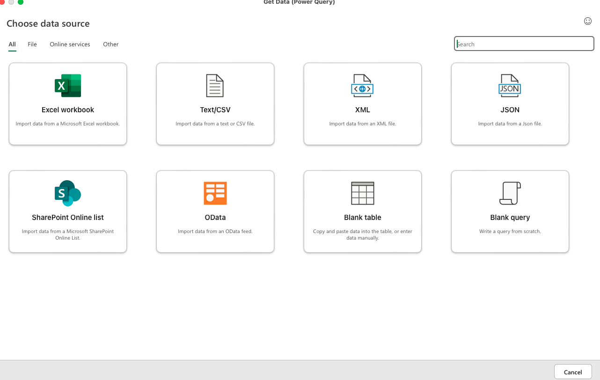Click 'Copy and paste data into the table' description
Screen dimensions: 600x380
point(363,234)
